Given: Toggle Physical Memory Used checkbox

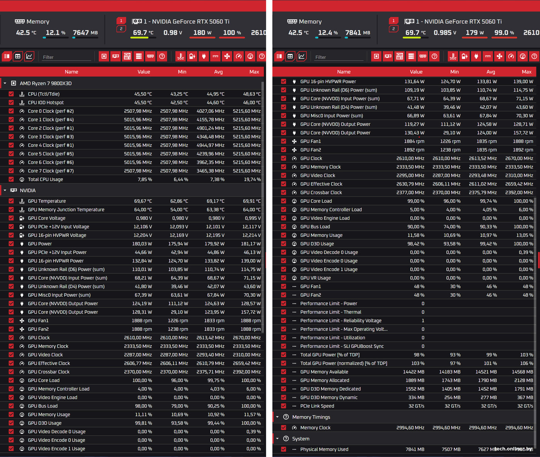Looking at the screenshot, I should tap(283, 449).
